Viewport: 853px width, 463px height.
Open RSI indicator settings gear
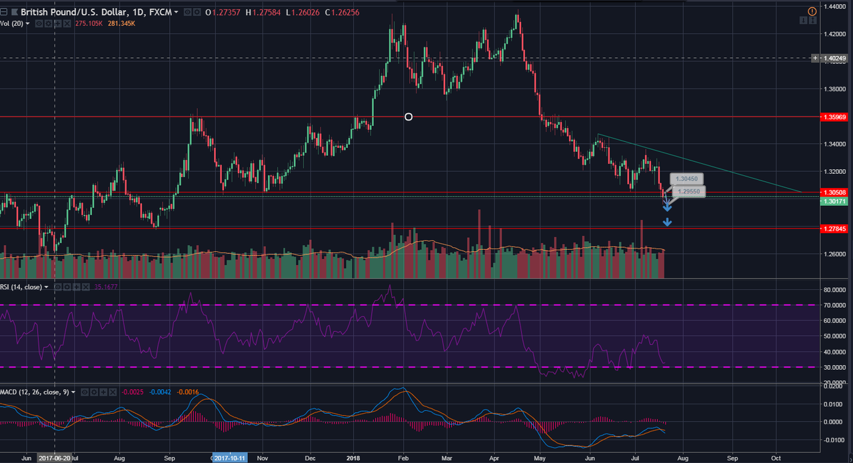pyautogui.click(x=67, y=287)
